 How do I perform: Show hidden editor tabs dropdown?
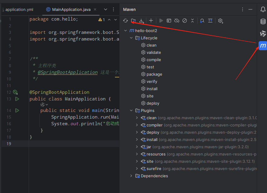pos(106,9)
